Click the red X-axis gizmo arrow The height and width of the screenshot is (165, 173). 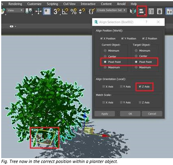point(105,136)
